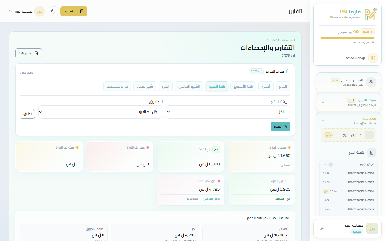This screenshot has height=241, width=385.
Task: Expand شبكة التوريد section chevron
Action: point(323,102)
